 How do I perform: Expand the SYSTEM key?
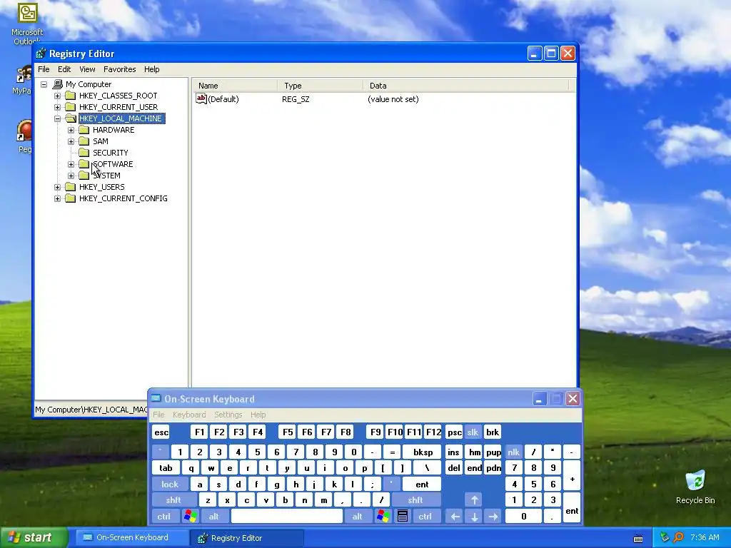71,176
